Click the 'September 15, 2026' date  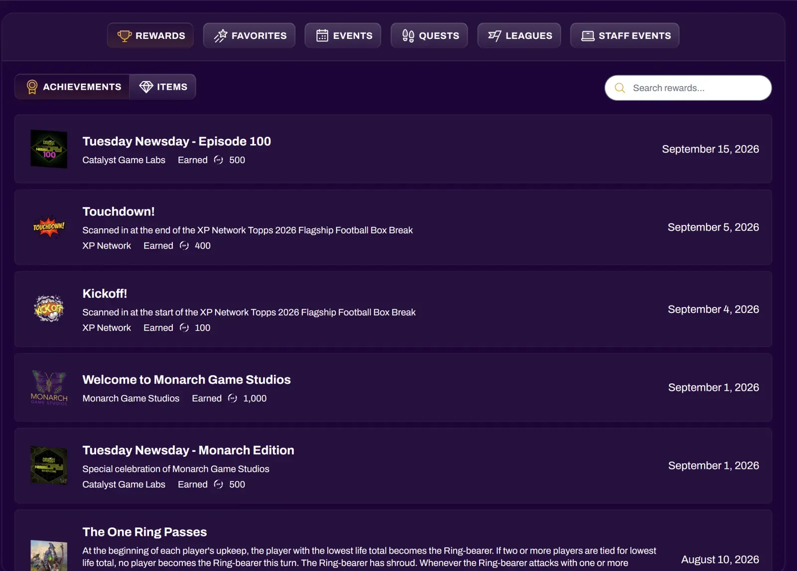(710, 149)
